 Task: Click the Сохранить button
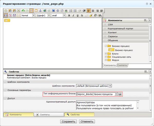tap(69, 122)
